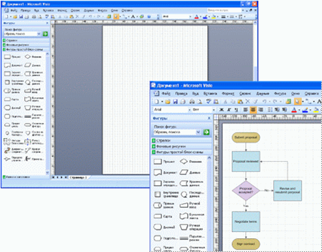Image resolution: width=322 pixels, height=252 pixels.
Task: Open the 8пт font size dropdown in enlarged window
Action: point(214,110)
